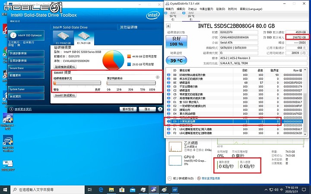311x194 pixels.
Task: Click the status circle of attribute F2 row
Action: 168,133
